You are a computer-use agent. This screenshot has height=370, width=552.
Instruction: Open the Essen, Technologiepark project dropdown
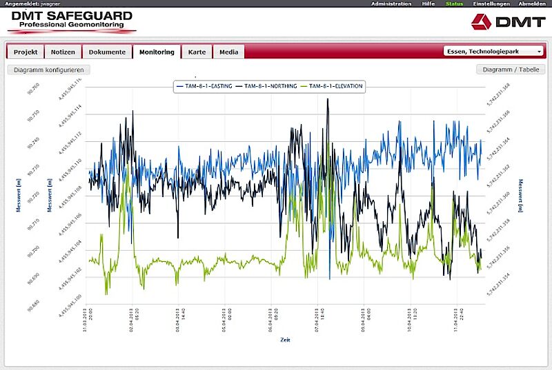click(494, 51)
